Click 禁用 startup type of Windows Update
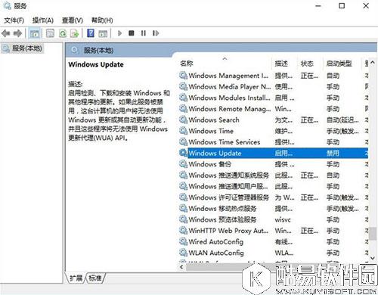The width and height of the screenshot is (378, 295). click(333, 153)
